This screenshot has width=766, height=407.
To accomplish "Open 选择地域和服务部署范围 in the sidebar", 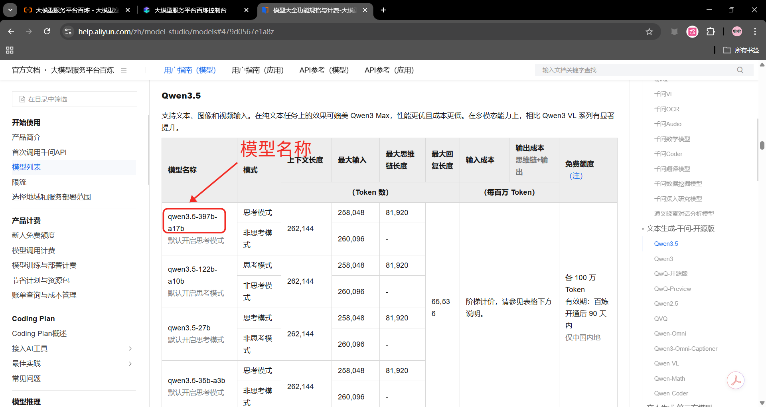I will [51, 197].
